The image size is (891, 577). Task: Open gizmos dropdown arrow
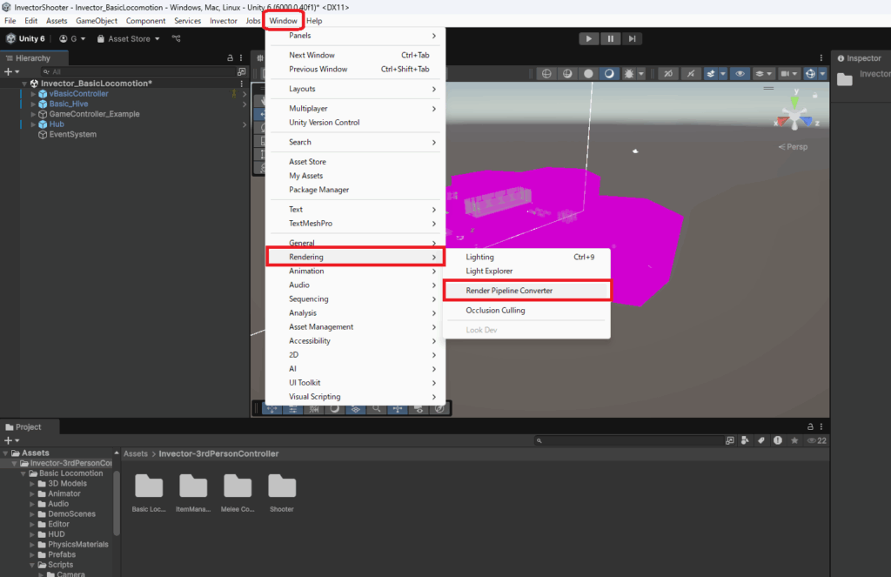(x=822, y=73)
